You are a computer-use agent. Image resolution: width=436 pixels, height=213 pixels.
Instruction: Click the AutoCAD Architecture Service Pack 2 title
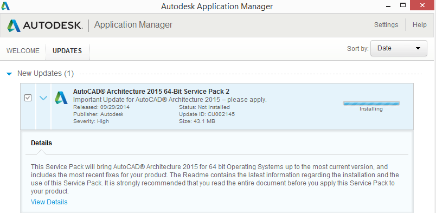pyautogui.click(x=151, y=92)
